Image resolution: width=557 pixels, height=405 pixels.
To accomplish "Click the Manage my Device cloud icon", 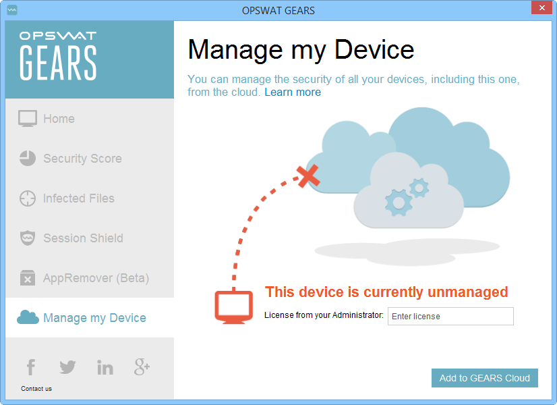I will click(28, 317).
